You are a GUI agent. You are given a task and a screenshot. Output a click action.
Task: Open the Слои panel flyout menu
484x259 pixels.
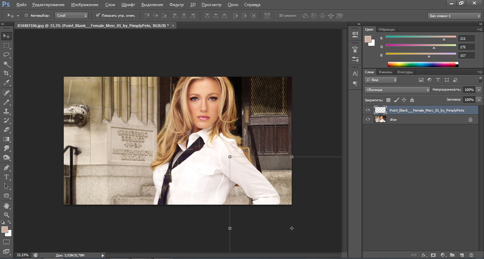click(x=480, y=72)
